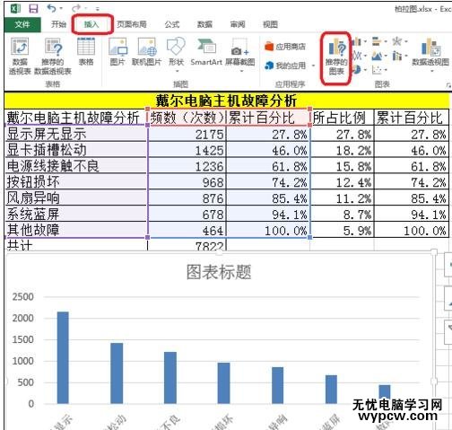Select the header cell 频数（次数）
This screenshot has width=452, height=430.
point(187,118)
